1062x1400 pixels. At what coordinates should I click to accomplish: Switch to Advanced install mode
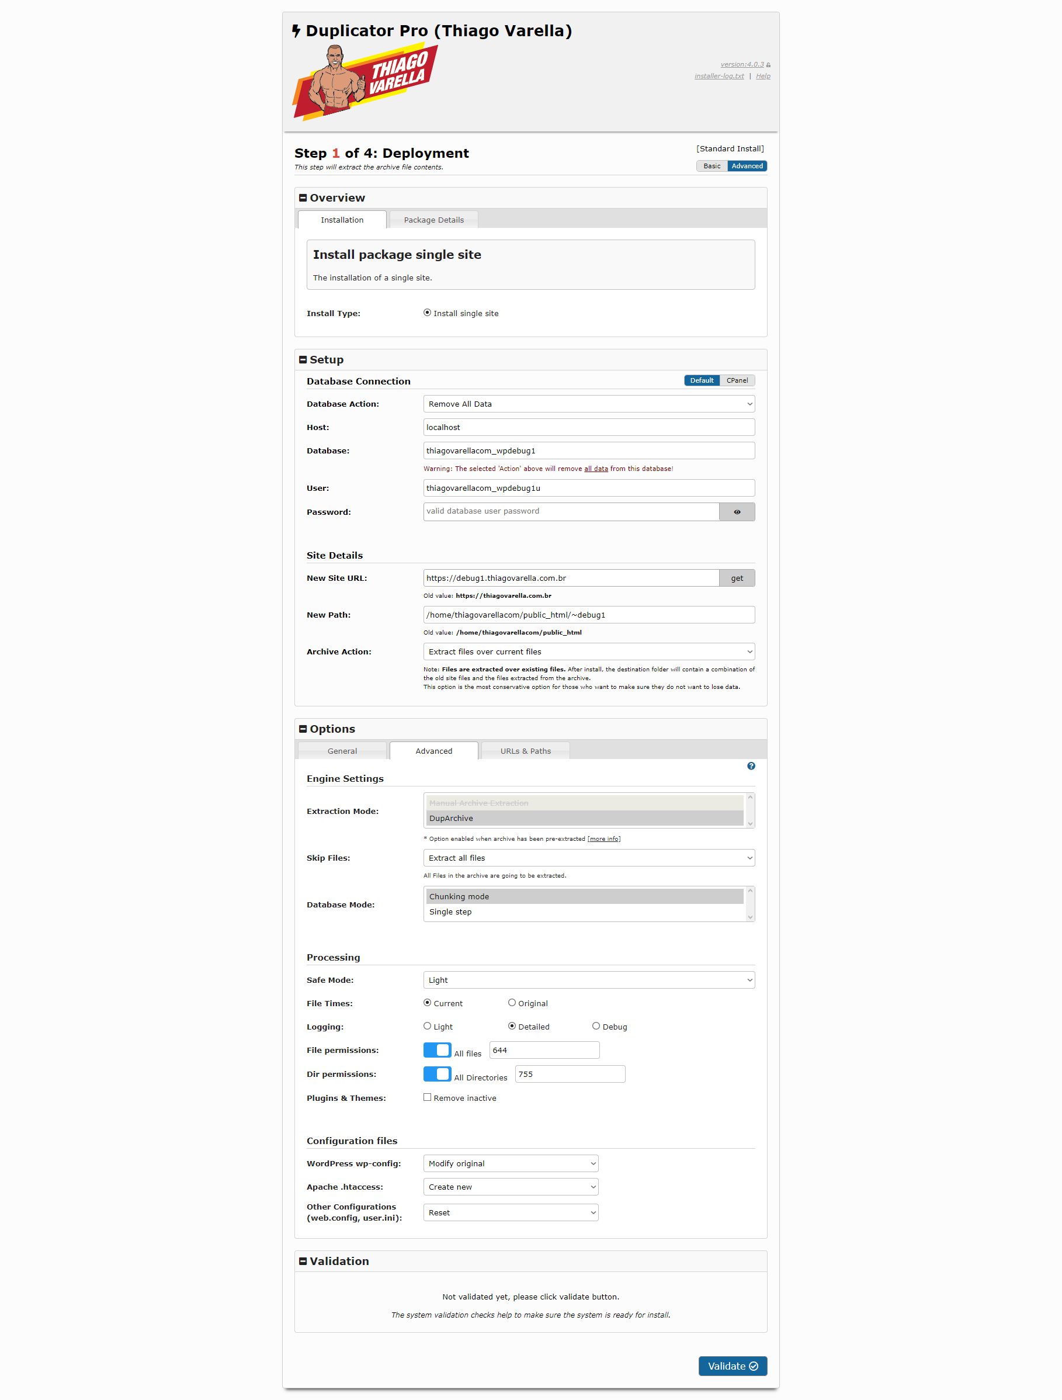click(748, 167)
